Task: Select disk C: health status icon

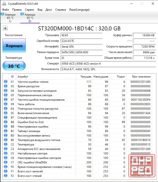Action: 2,14
